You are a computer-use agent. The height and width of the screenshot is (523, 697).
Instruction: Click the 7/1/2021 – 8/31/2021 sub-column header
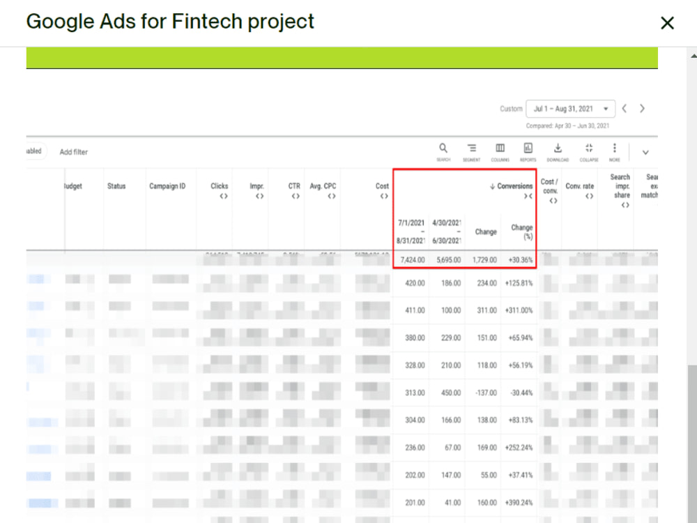coord(411,232)
